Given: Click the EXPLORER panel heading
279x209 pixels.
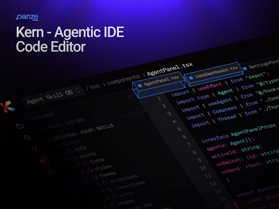Looking at the screenshot, I should coord(43,116).
